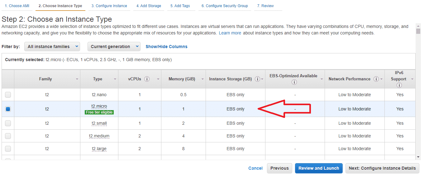Click the t2.small type link
This screenshot has width=424, height=179.
tap(99, 123)
